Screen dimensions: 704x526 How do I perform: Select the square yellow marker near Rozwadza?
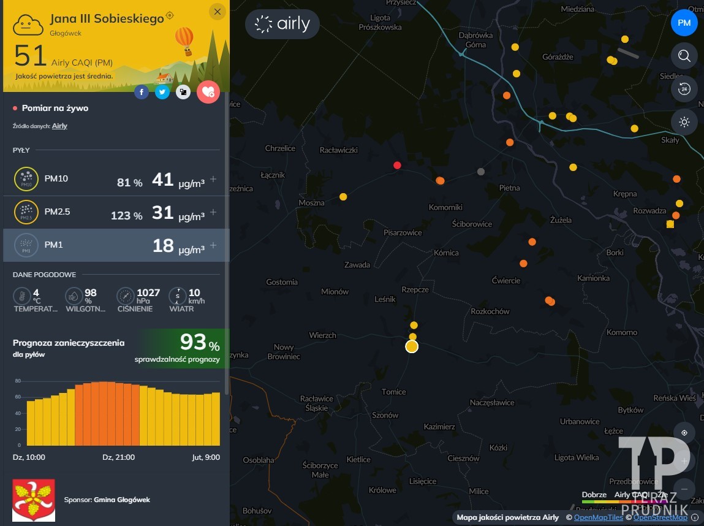(x=670, y=224)
